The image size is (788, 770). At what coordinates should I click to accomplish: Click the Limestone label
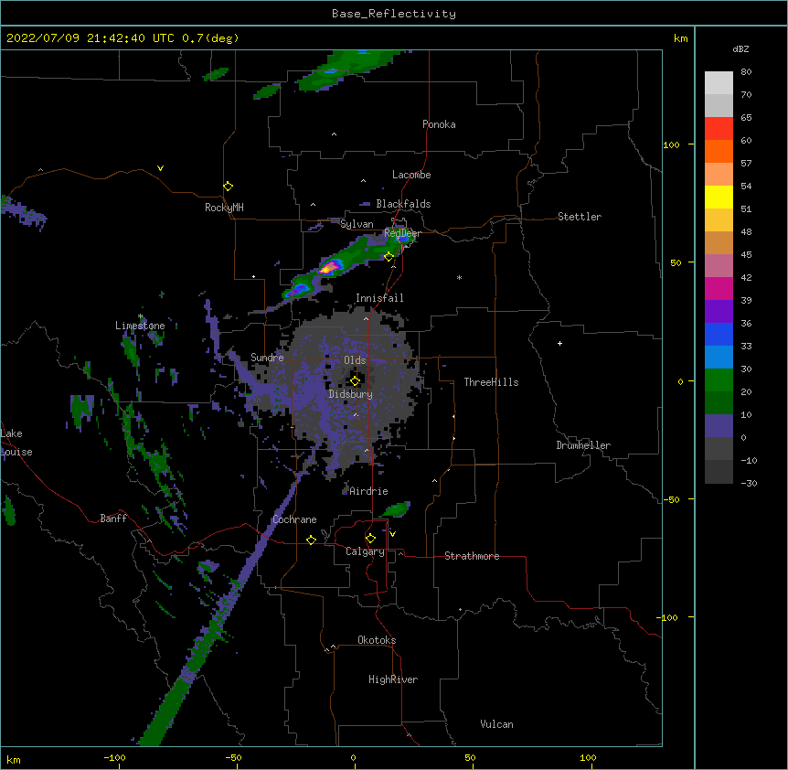(x=140, y=326)
